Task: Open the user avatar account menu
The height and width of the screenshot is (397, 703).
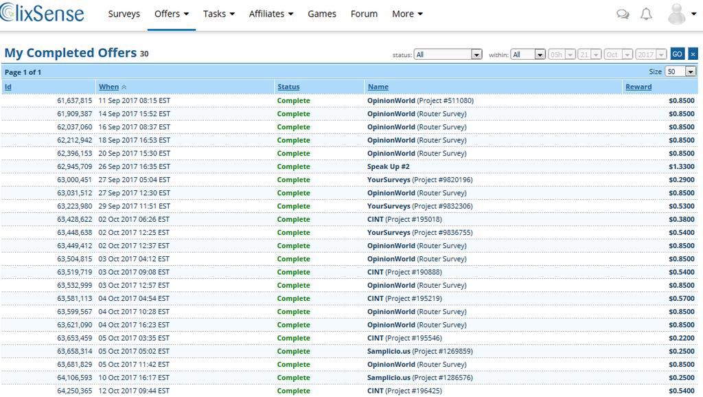Action: point(682,14)
